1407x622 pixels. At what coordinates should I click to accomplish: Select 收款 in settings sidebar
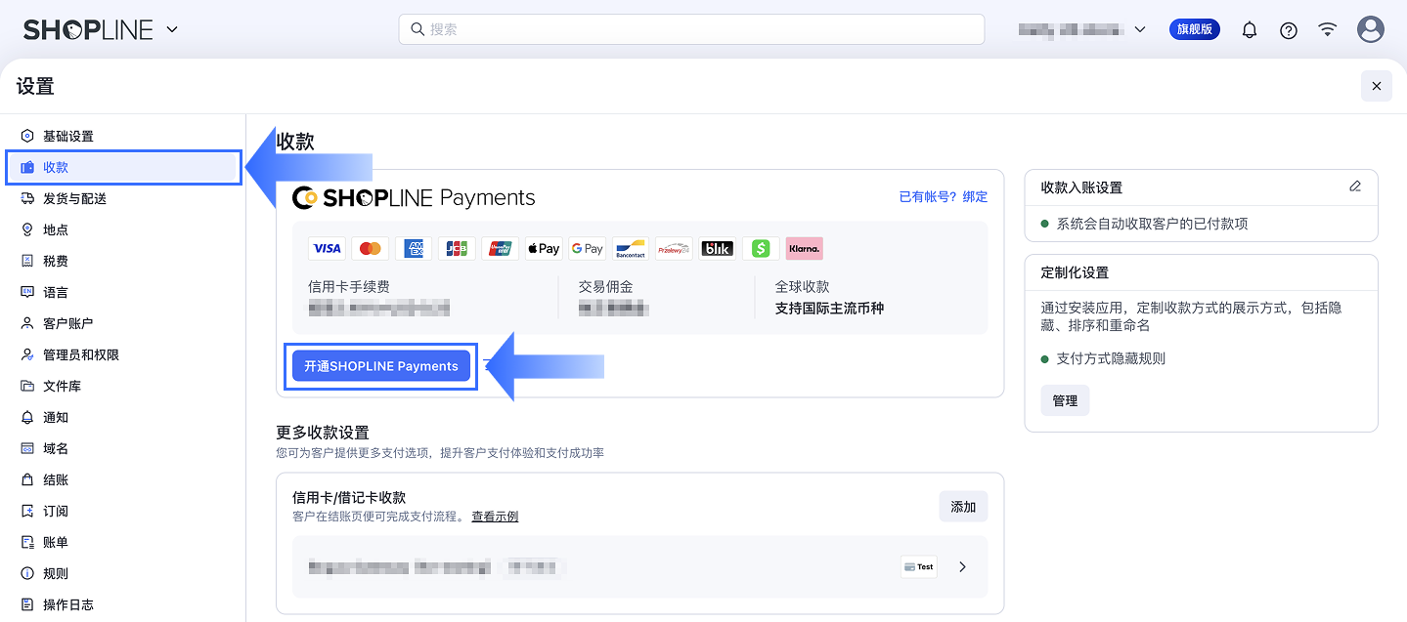pyautogui.click(x=122, y=167)
